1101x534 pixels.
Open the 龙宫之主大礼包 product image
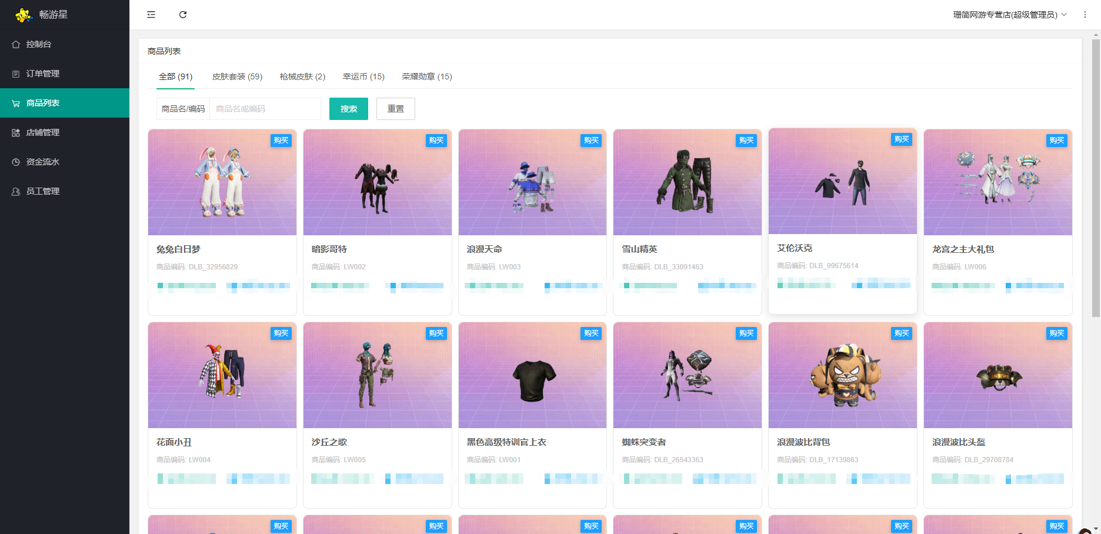[x=998, y=182]
